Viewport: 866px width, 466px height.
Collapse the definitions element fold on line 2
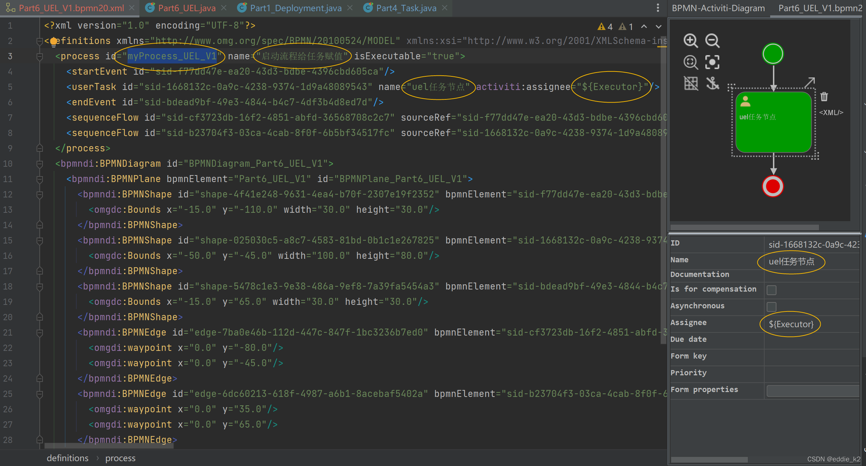(40, 41)
